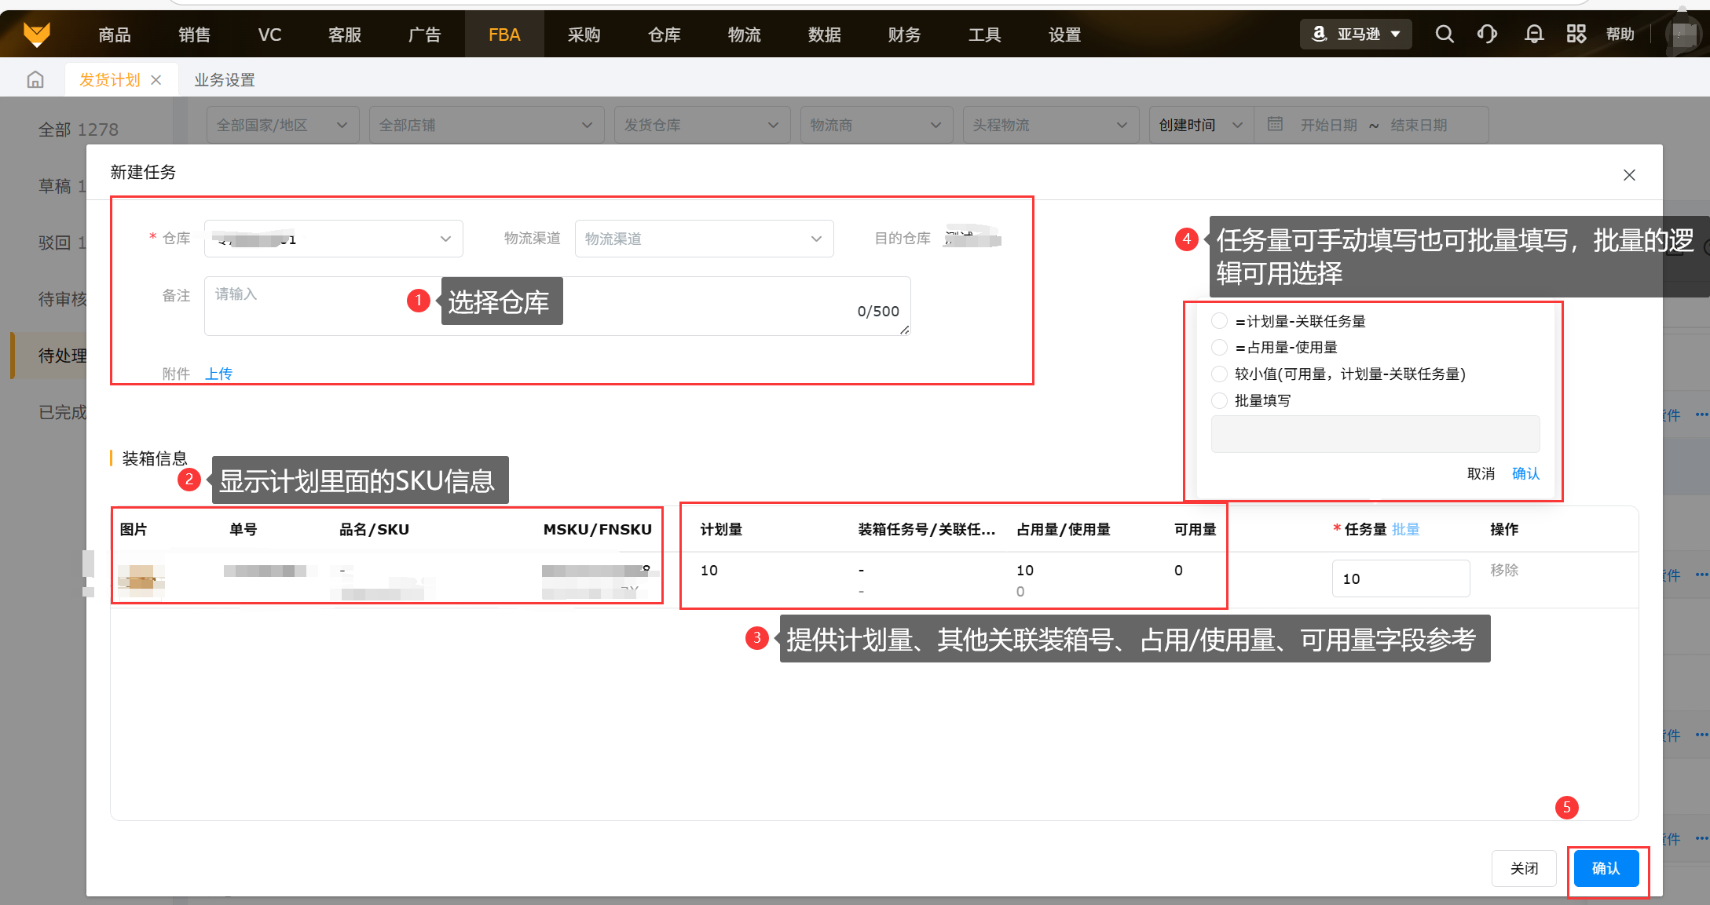
Task: Click the blue 确认 button at bottom
Action: (1606, 868)
